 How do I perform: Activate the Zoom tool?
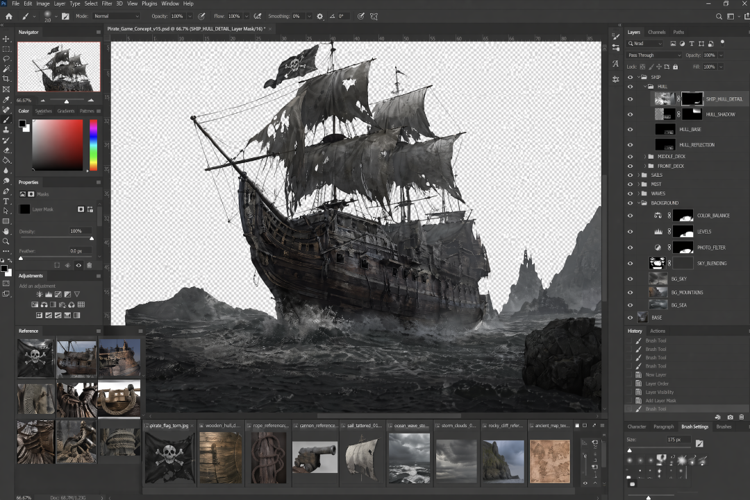pyautogui.click(x=6, y=241)
